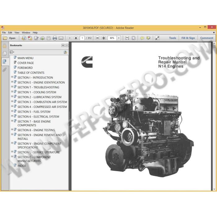This screenshot has width=217, height=217.
Task: Click the Sign/edit document icon
Action: pos(36,38)
